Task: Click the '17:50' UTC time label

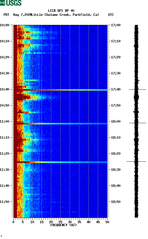Action: 116,105
